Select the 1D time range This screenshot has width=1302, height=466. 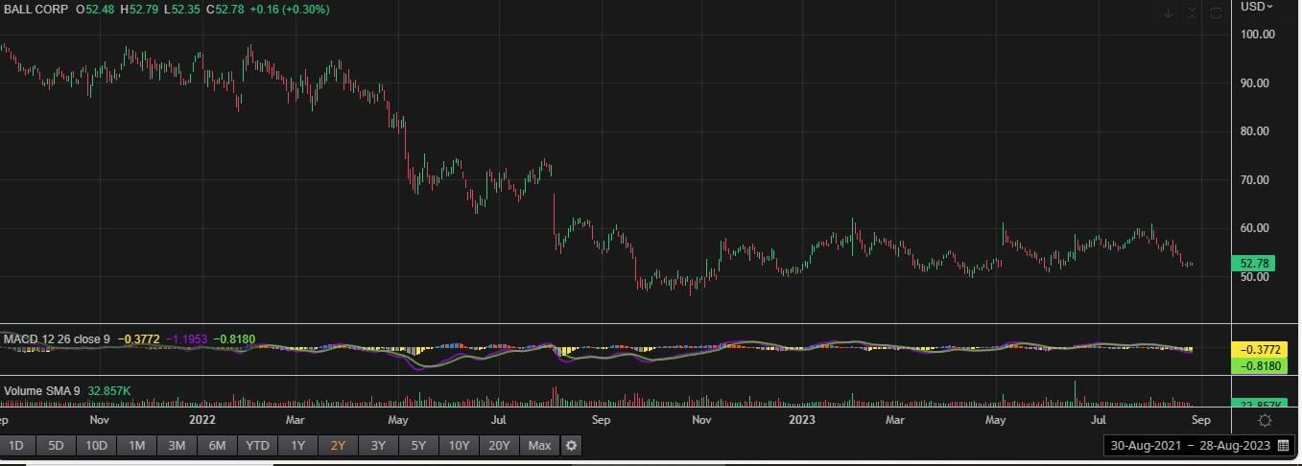[x=15, y=446]
